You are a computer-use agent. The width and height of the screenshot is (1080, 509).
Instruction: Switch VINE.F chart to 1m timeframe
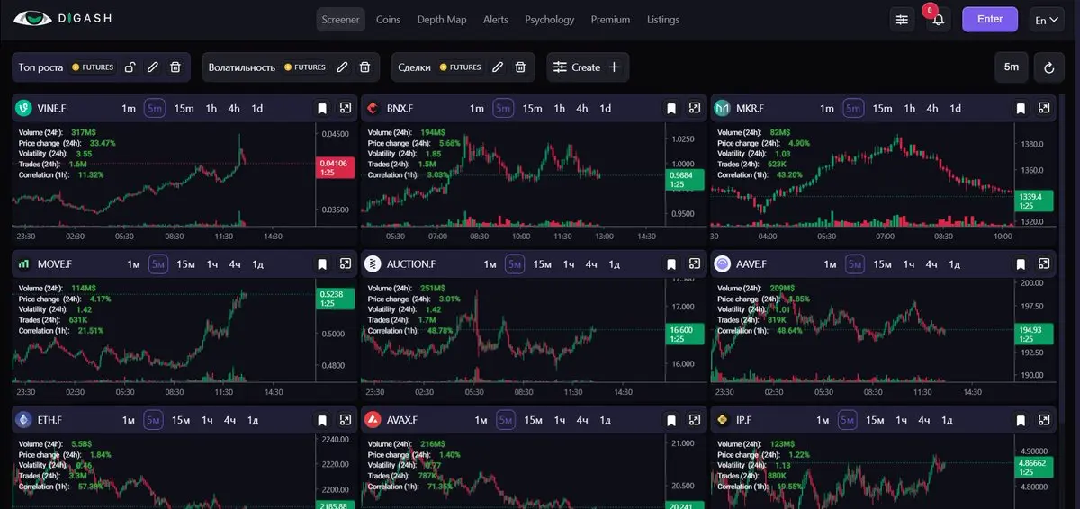(129, 109)
